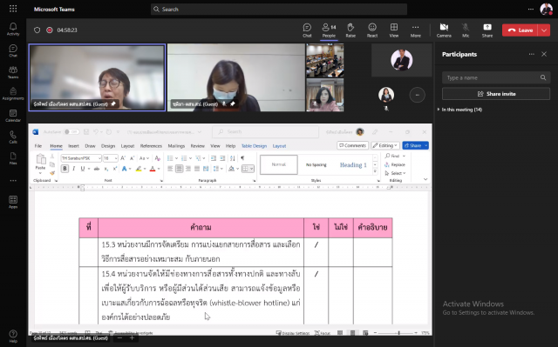The width and height of the screenshot is (558, 347).
Task: Open the bullets list dropdown
Action: 175,158
